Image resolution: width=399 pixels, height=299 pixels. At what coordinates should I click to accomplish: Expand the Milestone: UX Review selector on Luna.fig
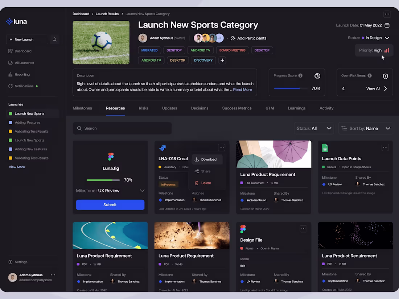[x=142, y=190]
